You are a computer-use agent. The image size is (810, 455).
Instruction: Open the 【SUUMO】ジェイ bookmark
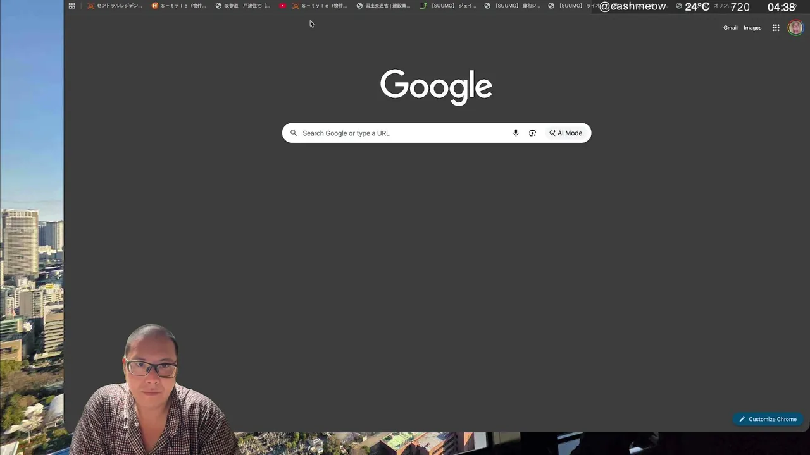pos(448,6)
